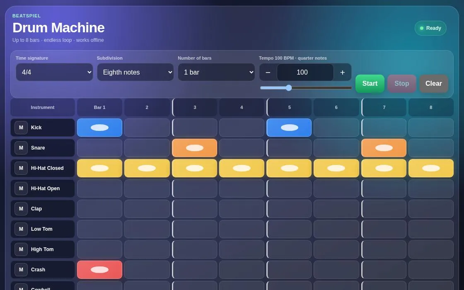The height and width of the screenshot is (290, 464).
Task: Enable Kick on step 3
Action: coord(194,128)
